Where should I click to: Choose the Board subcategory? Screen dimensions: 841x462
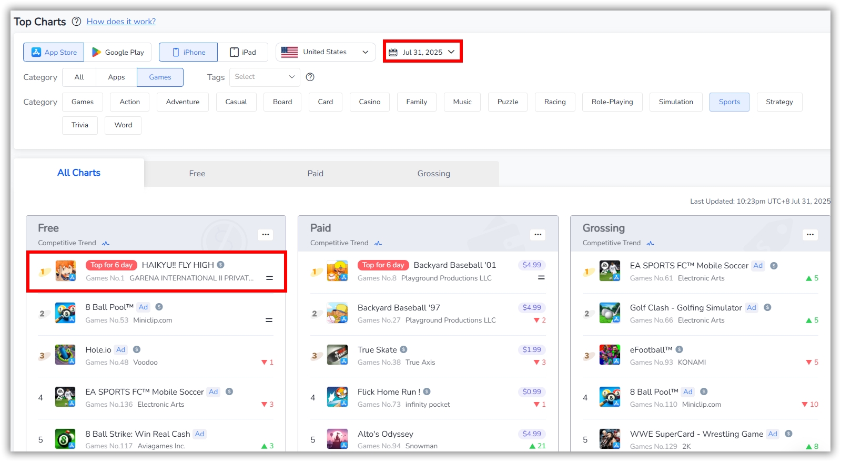(282, 102)
